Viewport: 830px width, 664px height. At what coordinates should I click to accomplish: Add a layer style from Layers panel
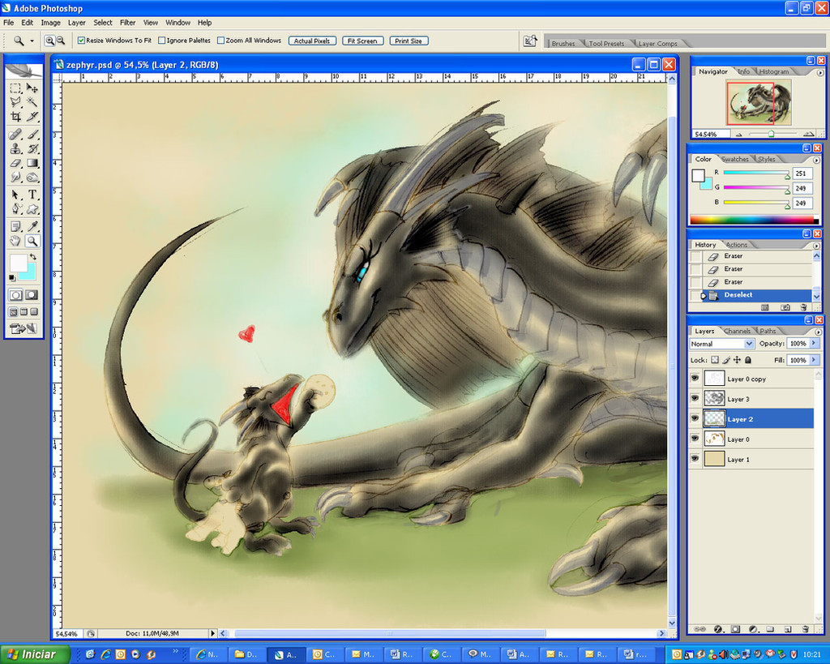point(718,629)
